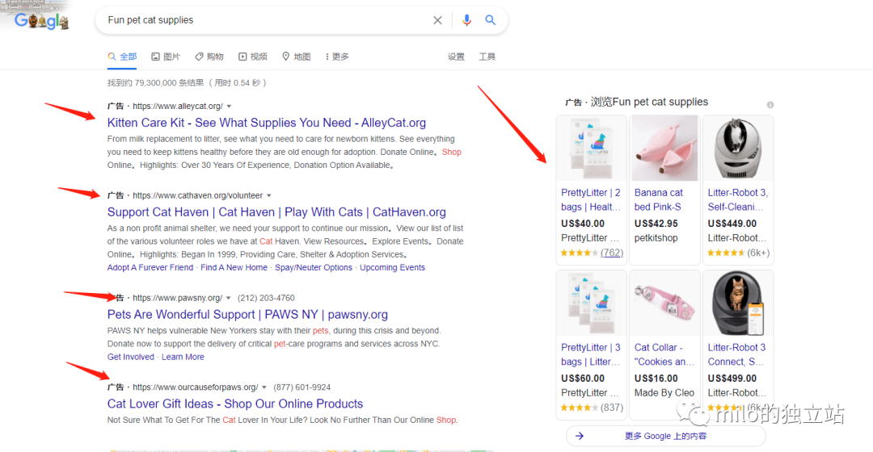The image size is (873, 452).
Task: Click phone number (212) 203-4760
Action: click(x=266, y=298)
